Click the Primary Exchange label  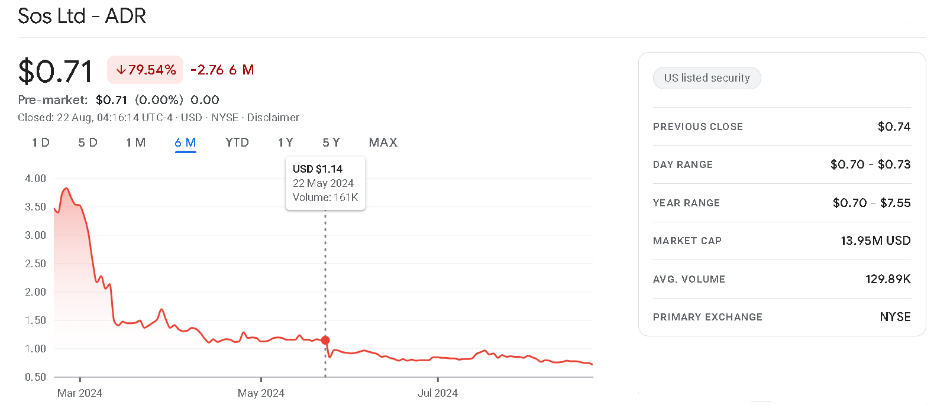tap(707, 317)
